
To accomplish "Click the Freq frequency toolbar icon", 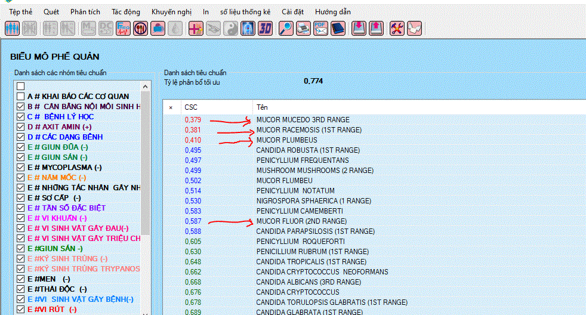I will click(x=124, y=28).
